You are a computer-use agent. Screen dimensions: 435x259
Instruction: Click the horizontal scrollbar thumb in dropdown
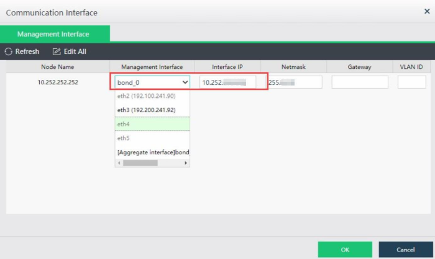(140, 163)
